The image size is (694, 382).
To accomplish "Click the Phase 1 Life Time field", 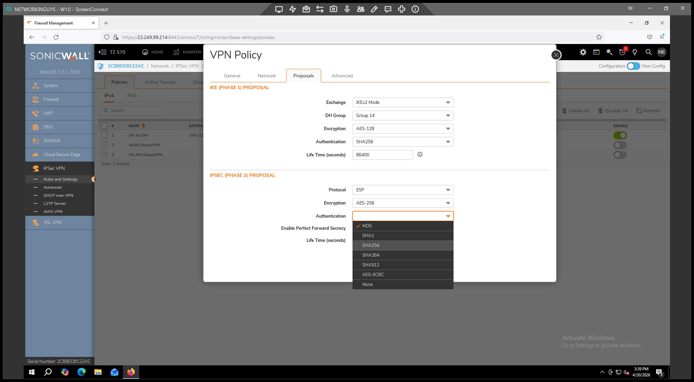I will click(382, 155).
